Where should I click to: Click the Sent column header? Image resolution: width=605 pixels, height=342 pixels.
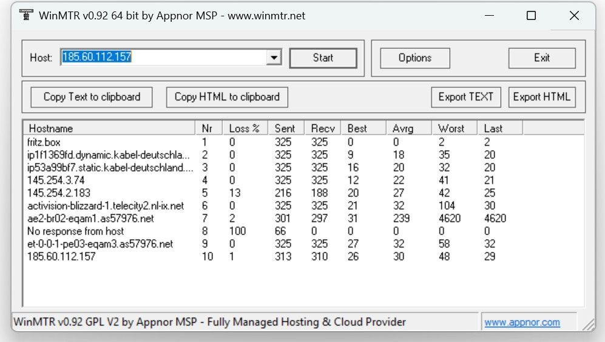286,128
